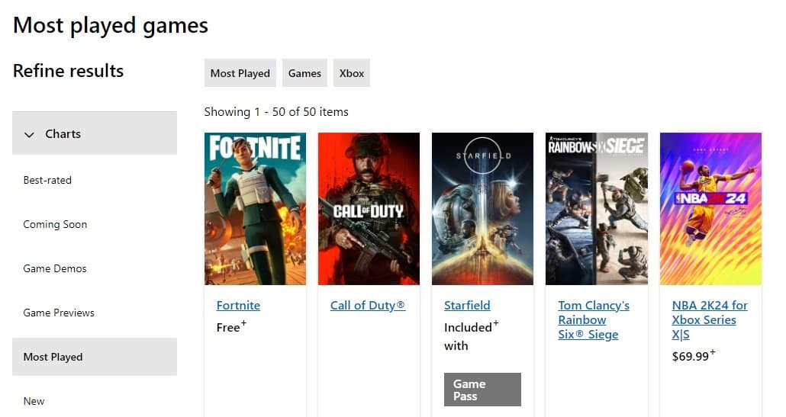Open NBA 2K24 for Xbox Series X|S link
The image size is (786, 417).
click(x=710, y=320)
